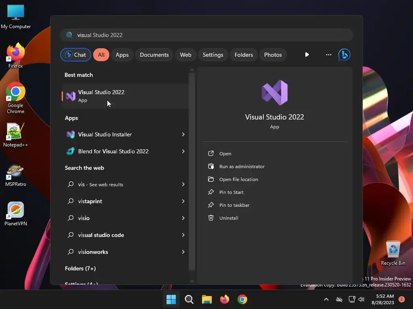413x309 pixels.
Task: Expand the visionworks suggestion chevron
Action: pos(184,252)
